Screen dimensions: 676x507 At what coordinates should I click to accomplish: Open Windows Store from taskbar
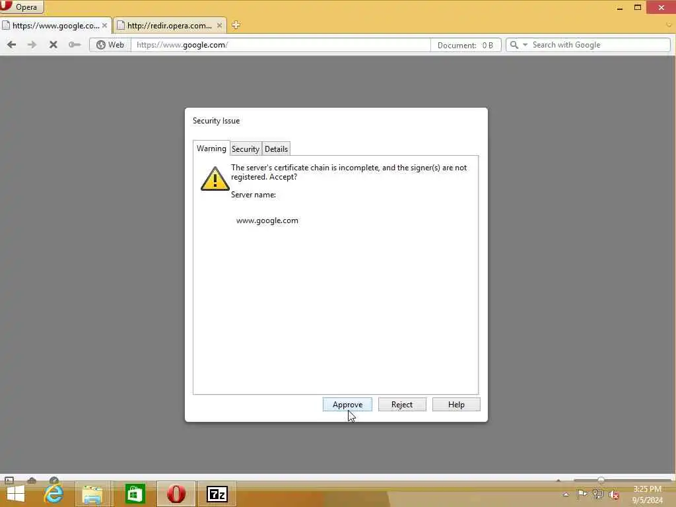[135, 494]
